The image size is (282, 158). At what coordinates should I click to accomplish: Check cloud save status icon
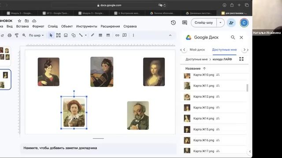coord(34,21)
